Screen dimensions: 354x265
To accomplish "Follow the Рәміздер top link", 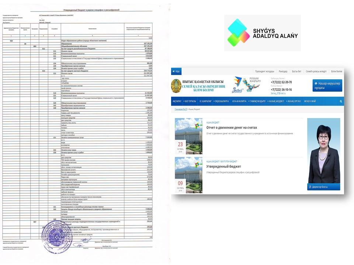I will [x=283, y=71].
